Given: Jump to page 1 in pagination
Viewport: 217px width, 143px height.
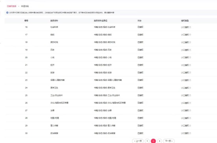Looking at the screenshot, I should 147,141.
